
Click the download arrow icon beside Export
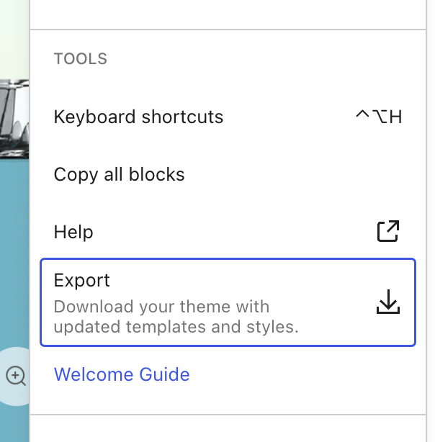tap(388, 302)
